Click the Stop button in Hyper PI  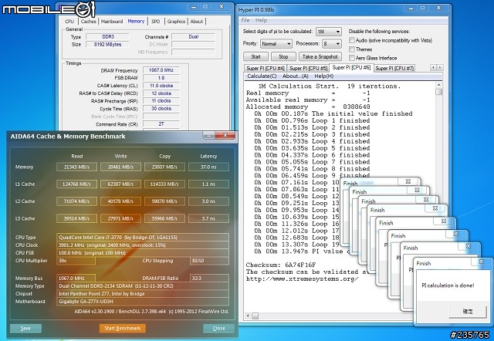pos(283,56)
